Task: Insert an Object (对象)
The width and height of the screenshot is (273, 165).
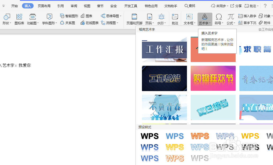Action: (x=265, y=16)
